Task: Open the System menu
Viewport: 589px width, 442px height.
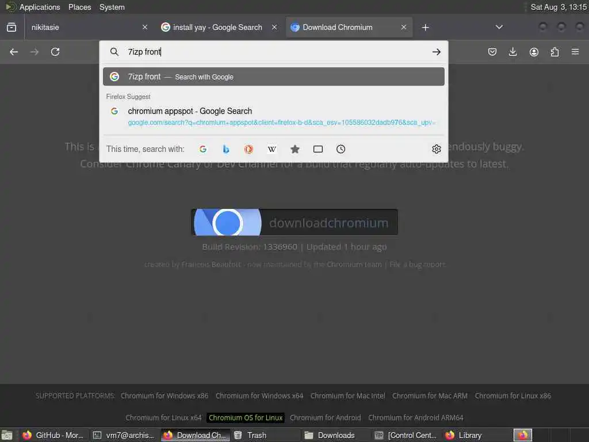Action: click(x=112, y=7)
